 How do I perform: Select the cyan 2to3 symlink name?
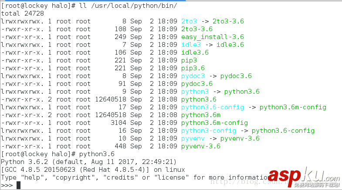pyautogui.click(x=189, y=21)
